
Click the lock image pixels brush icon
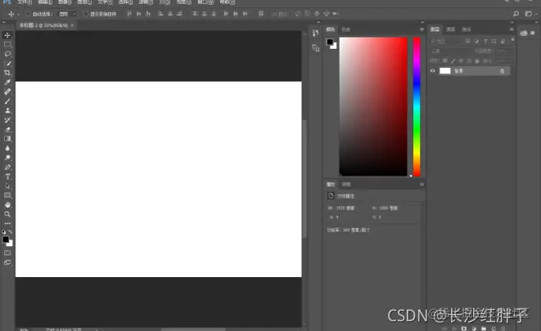tap(453, 60)
